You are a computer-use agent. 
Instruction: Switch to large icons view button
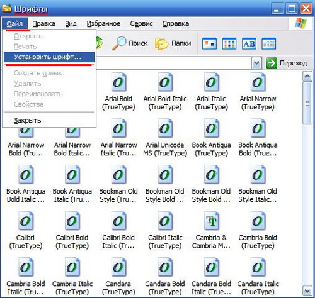click(209, 44)
